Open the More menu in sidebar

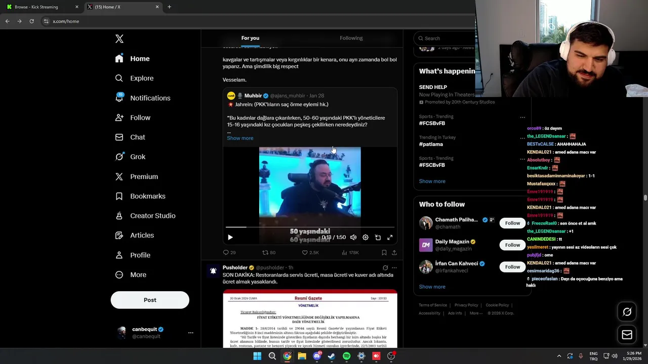coord(131,275)
